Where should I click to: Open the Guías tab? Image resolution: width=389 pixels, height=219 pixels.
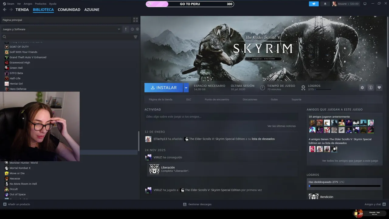[x=274, y=99]
